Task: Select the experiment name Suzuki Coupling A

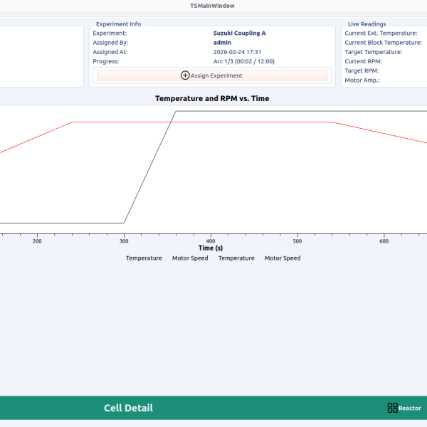Action: pos(239,33)
